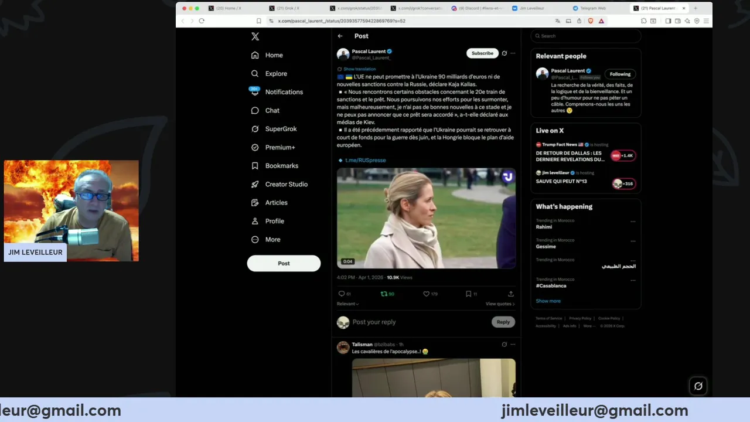Image resolution: width=750 pixels, height=422 pixels.
Task: Go back using the Post arrow
Action: click(x=340, y=36)
